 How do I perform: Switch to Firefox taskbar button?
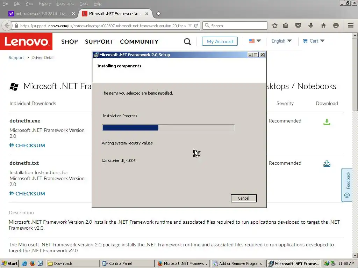(x=183, y=263)
